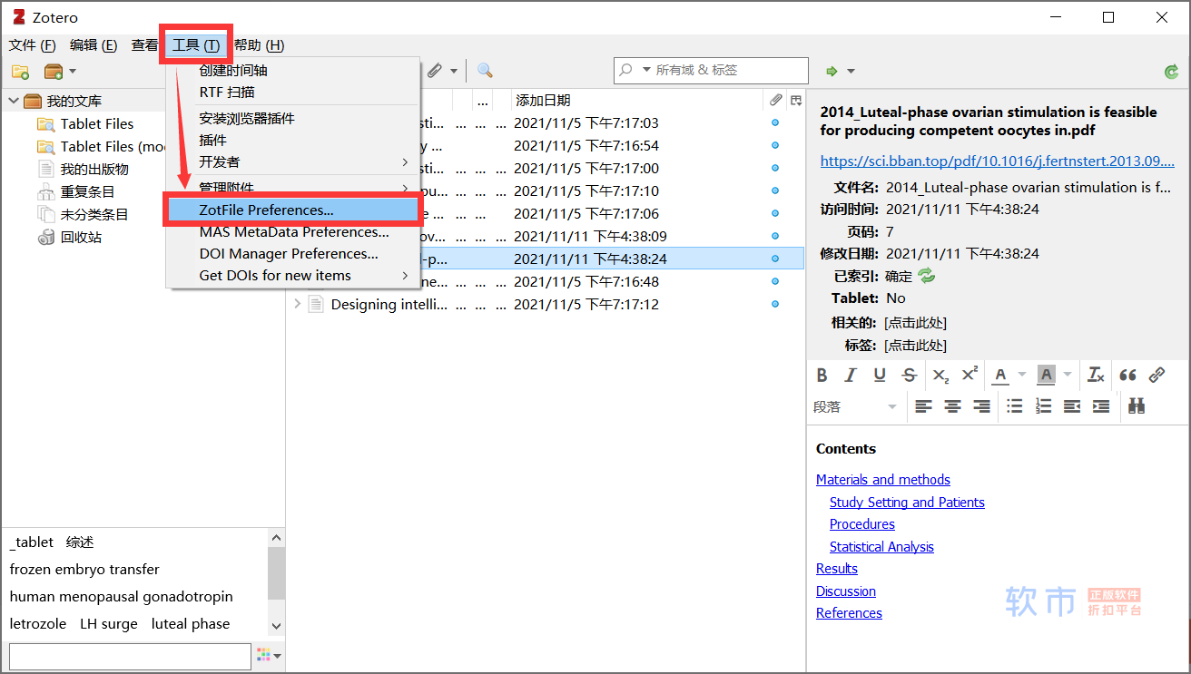The image size is (1191, 674).
Task: Open the 帮助 (H) menu
Action: coord(259,44)
